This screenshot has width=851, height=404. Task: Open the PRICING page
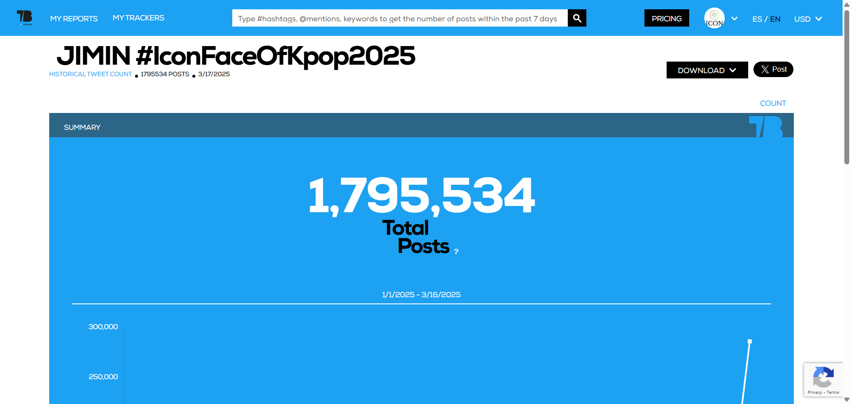(666, 19)
